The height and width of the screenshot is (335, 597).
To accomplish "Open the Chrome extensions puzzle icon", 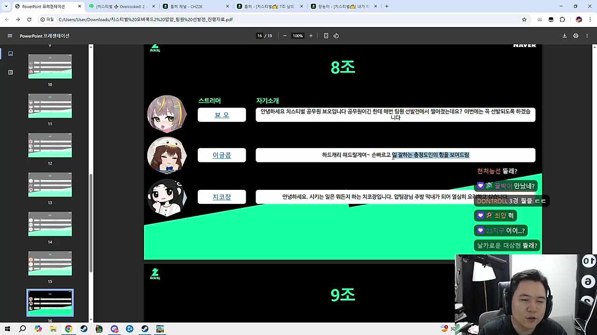I will pyautogui.click(x=562, y=20).
